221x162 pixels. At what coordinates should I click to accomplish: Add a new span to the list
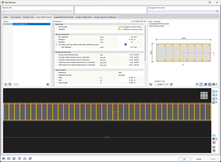(6, 84)
